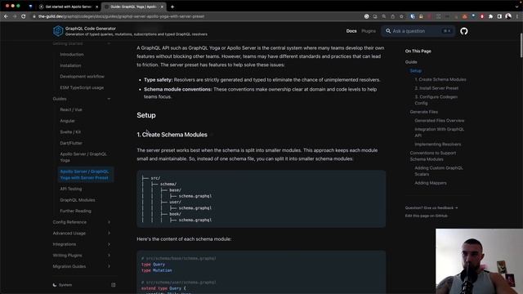The width and height of the screenshot is (523, 294).
Task: Switch to Get started with Apollo Server tab
Action: pos(69,7)
